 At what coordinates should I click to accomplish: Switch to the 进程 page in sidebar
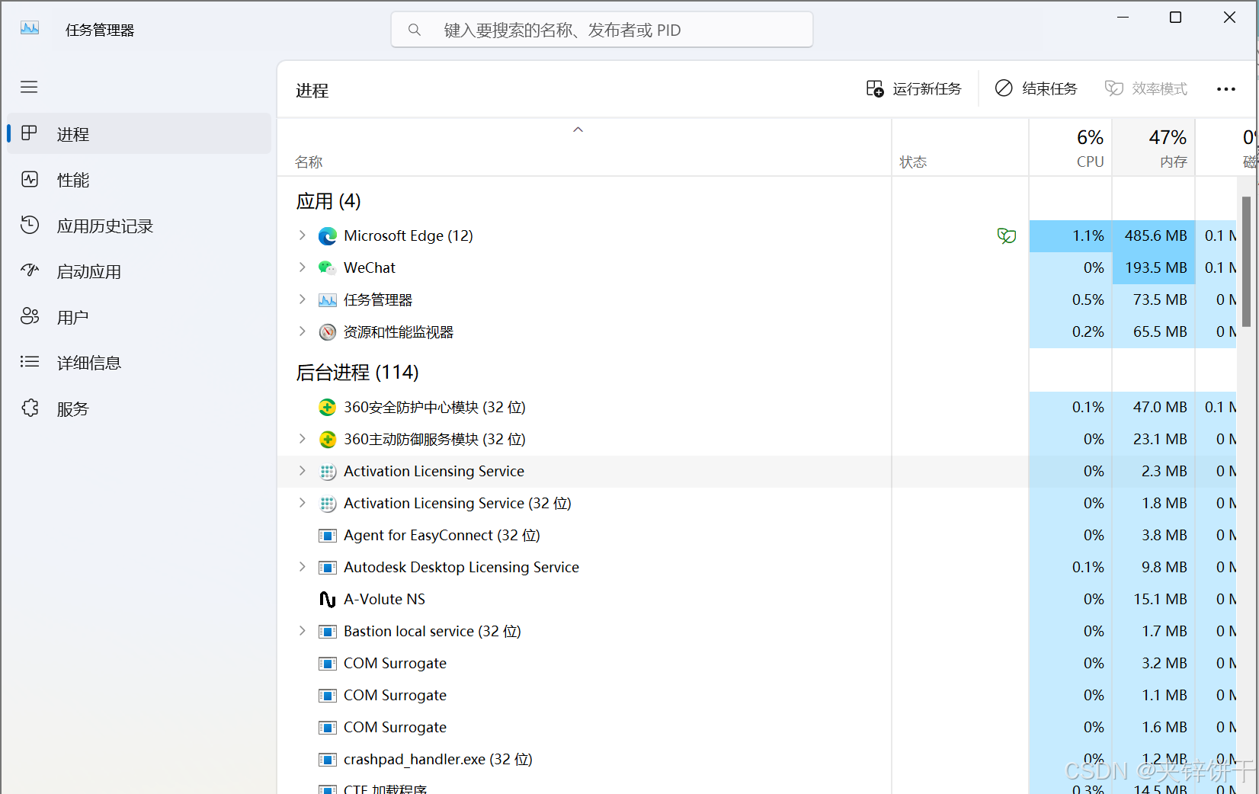[x=139, y=134]
